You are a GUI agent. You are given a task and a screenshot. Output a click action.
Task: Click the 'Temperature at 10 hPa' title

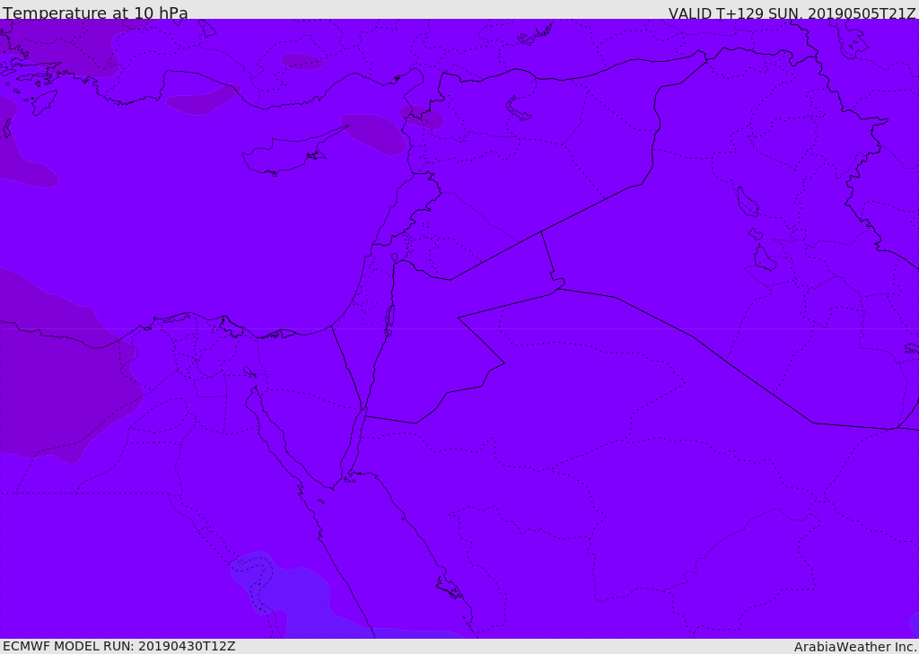coord(95,13)
